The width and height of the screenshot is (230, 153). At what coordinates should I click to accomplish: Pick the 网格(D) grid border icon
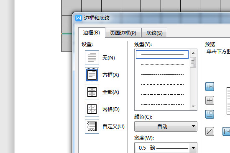92,109
